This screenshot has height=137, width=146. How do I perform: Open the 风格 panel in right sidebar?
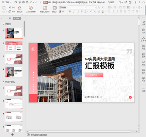tap(143, 79)
